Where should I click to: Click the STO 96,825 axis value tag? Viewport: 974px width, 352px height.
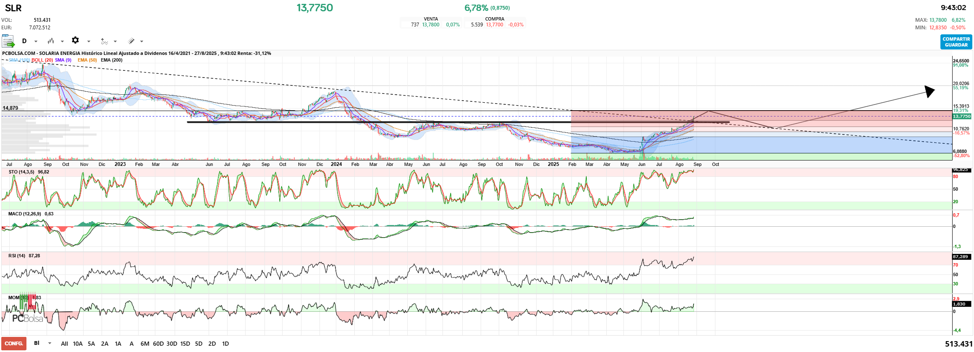(961, 170)
